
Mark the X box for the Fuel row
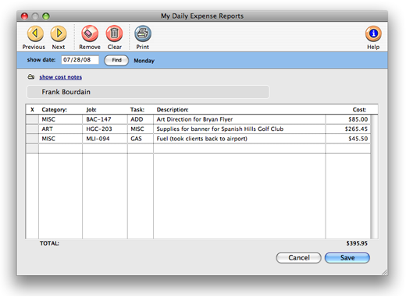pyautogui.click(x=33, y=139)
